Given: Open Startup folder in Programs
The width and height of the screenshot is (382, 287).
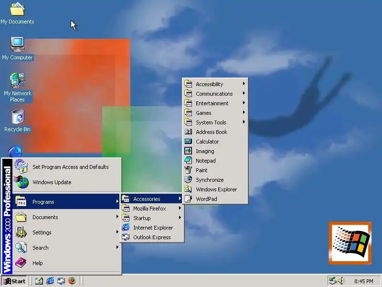Looking at the screenshot, I should (152, 218).
